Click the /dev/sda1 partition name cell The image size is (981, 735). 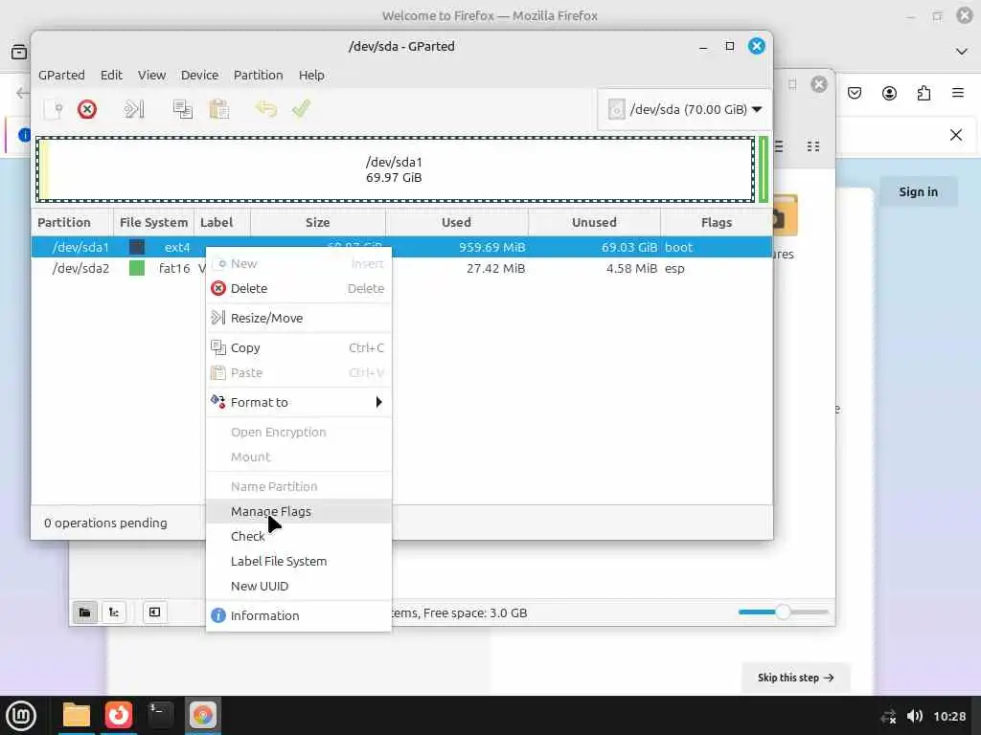[x=80, y=247]
